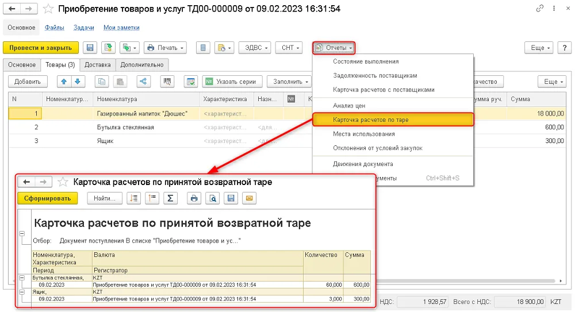Move row down with blue down arrow

point(78,82)
